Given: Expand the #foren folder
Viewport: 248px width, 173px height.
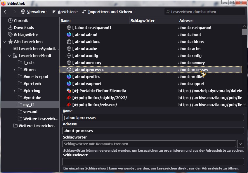Looking at the screenshot, I should click(x=14, y=70).
